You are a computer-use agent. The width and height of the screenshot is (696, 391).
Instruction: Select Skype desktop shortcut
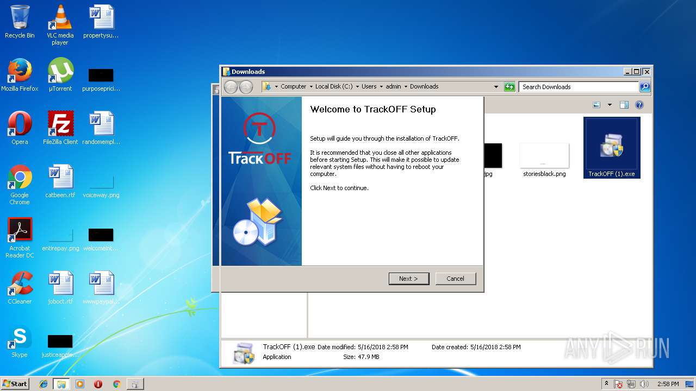point(20,341)
